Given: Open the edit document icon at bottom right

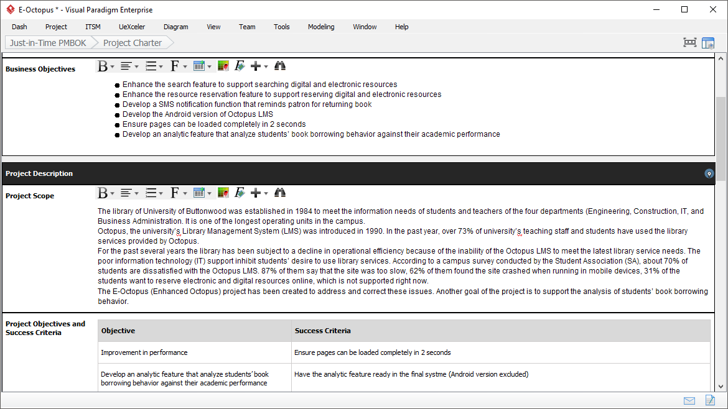Looking at the screenshot, I should pyautogui.click(x=710, y=400).
